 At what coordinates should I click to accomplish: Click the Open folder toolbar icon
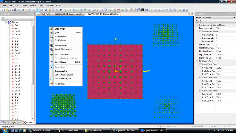pyautogui.click(x=7, y=10)
